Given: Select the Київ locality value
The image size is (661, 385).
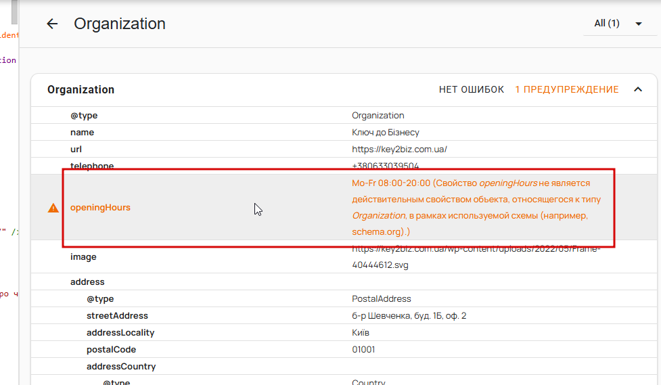Looking at the screenshot, I should coord(361,333).
